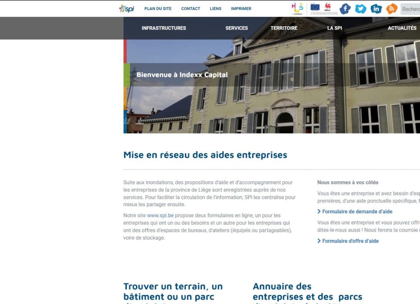The image size is (420, 304).
Task: Open the Facebook page icon
Action: [x=345, y=9]
